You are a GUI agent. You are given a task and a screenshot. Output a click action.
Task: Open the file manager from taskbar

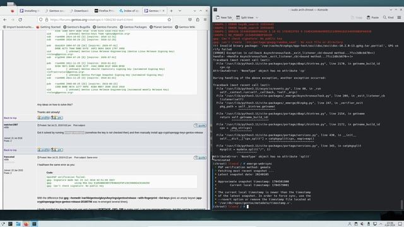(18, 224)
